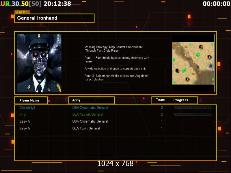Select start position 3 on the map
This screenshot has width=231, height=173.
pos(201,47)
